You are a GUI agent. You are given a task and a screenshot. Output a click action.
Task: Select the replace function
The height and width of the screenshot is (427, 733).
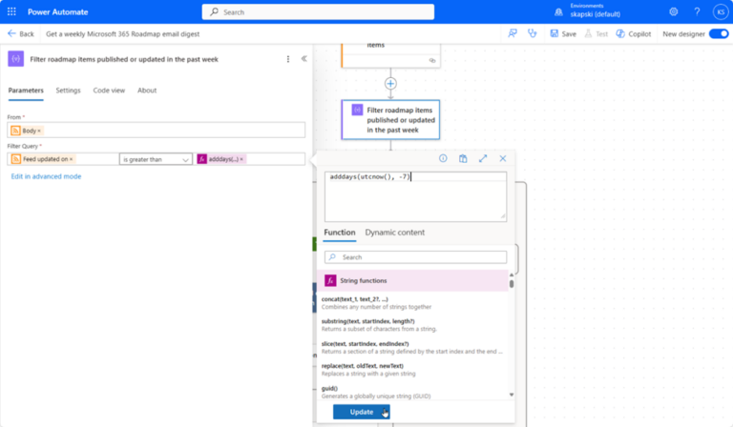[412, 370]
